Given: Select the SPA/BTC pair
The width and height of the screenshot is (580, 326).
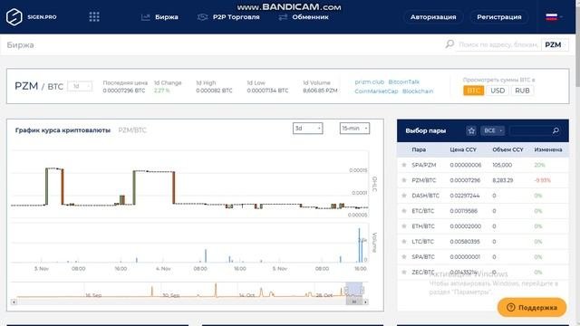Looking at the screenshot, I should click(423, 256).
